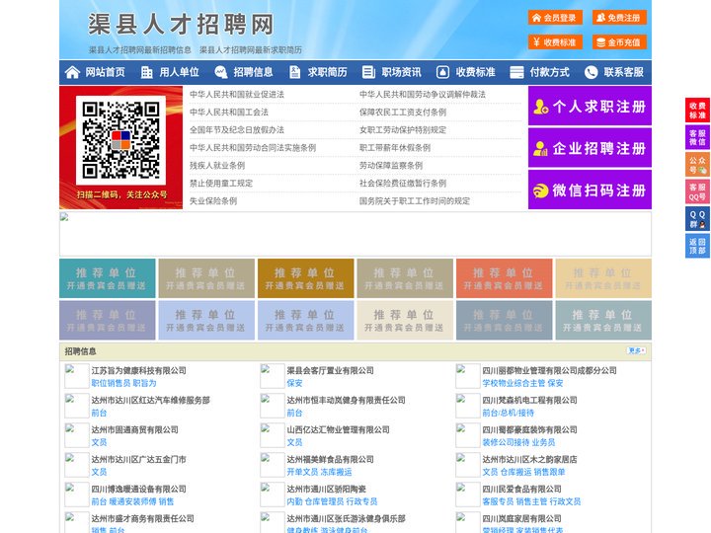Image resolution: width=711 pixels, height=533 pixels.
Task: Click the 返回顶部 sidebar button
Action: pyautogui.click(x=697, y=246)
